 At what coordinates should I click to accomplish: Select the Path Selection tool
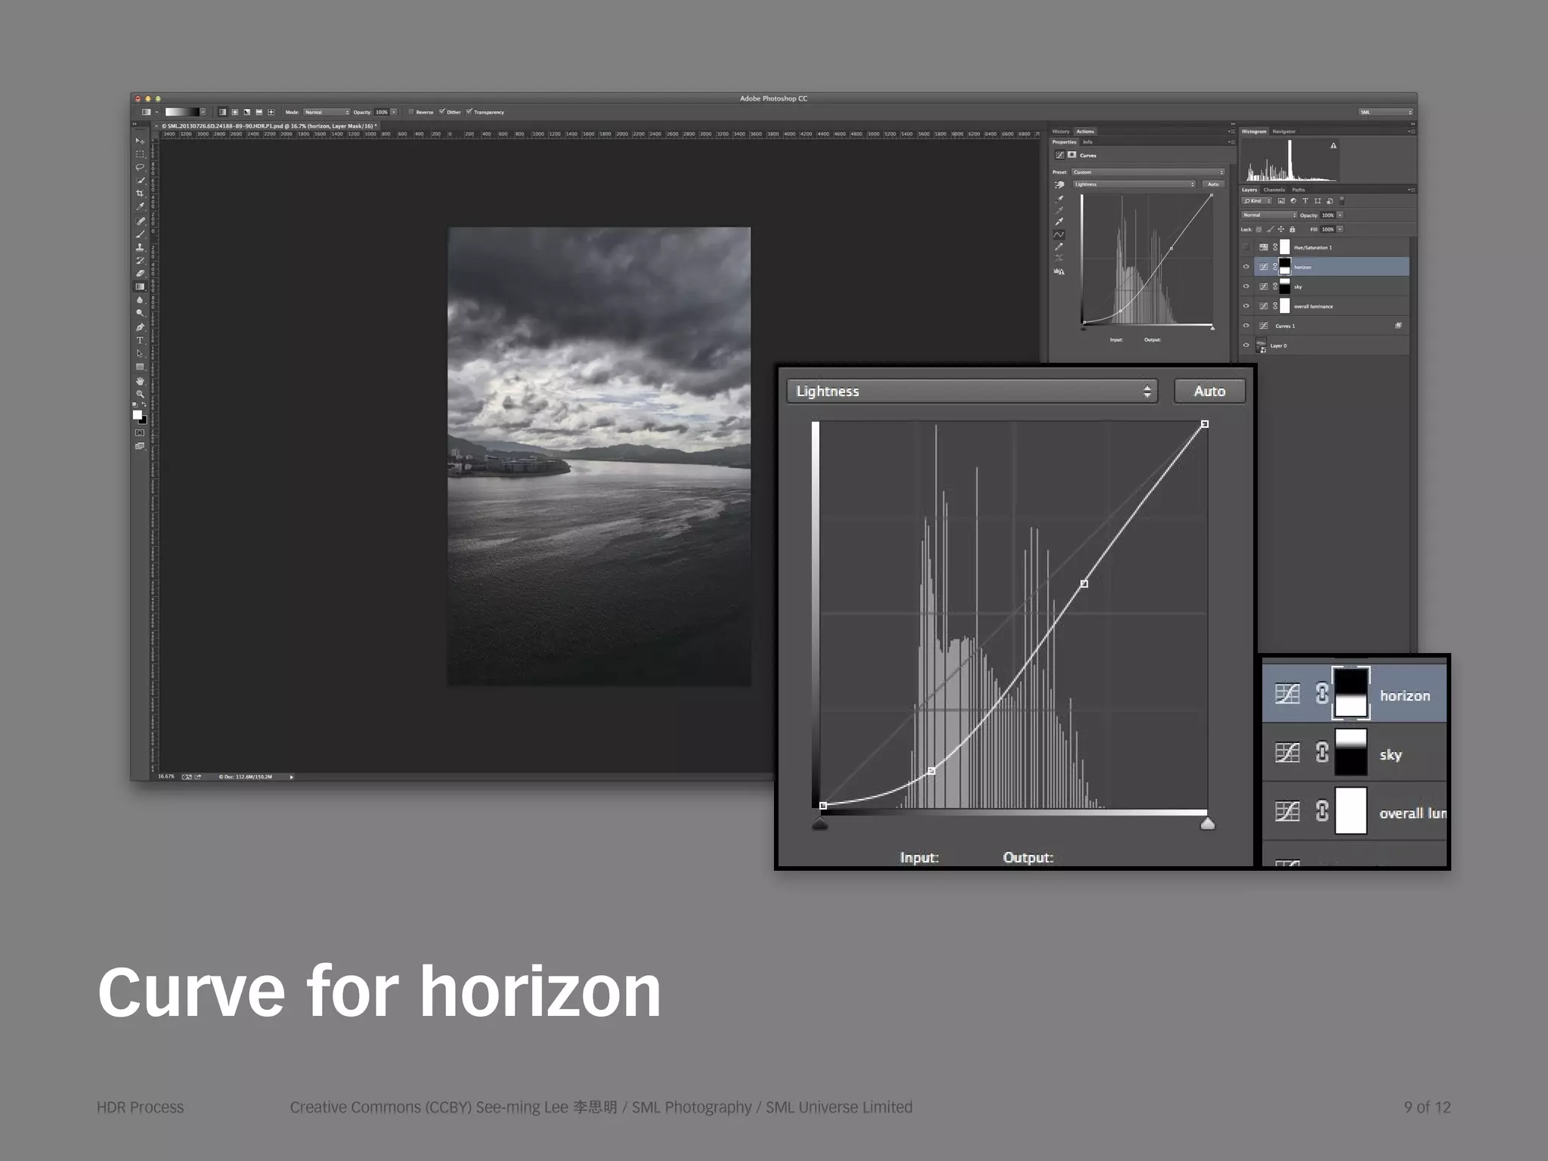point(140,354)
